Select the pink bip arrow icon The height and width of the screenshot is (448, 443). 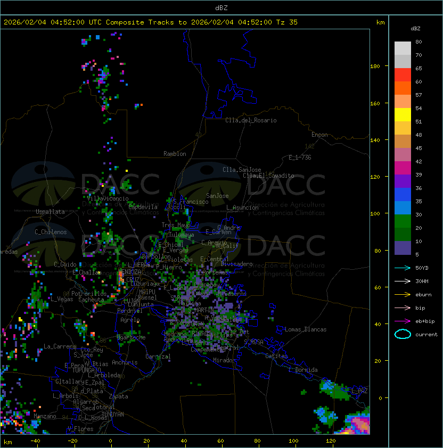(x=403, y=308)
